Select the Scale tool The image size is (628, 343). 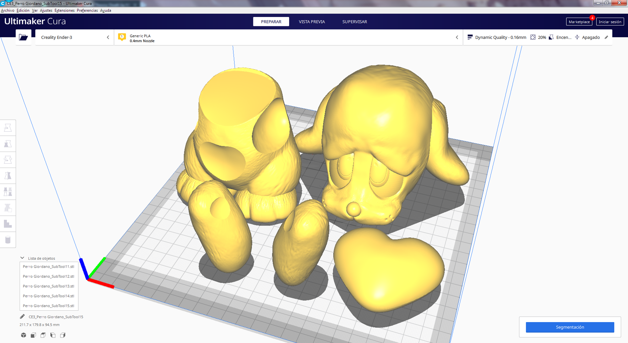[8, 143]
